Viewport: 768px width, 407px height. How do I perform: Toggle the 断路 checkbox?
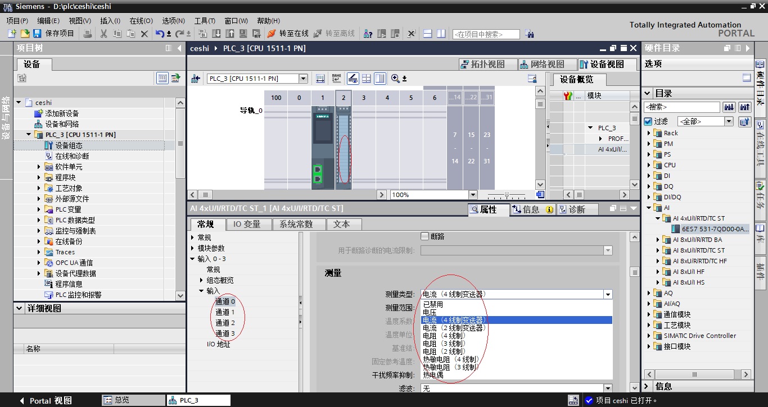pos(425,236)
